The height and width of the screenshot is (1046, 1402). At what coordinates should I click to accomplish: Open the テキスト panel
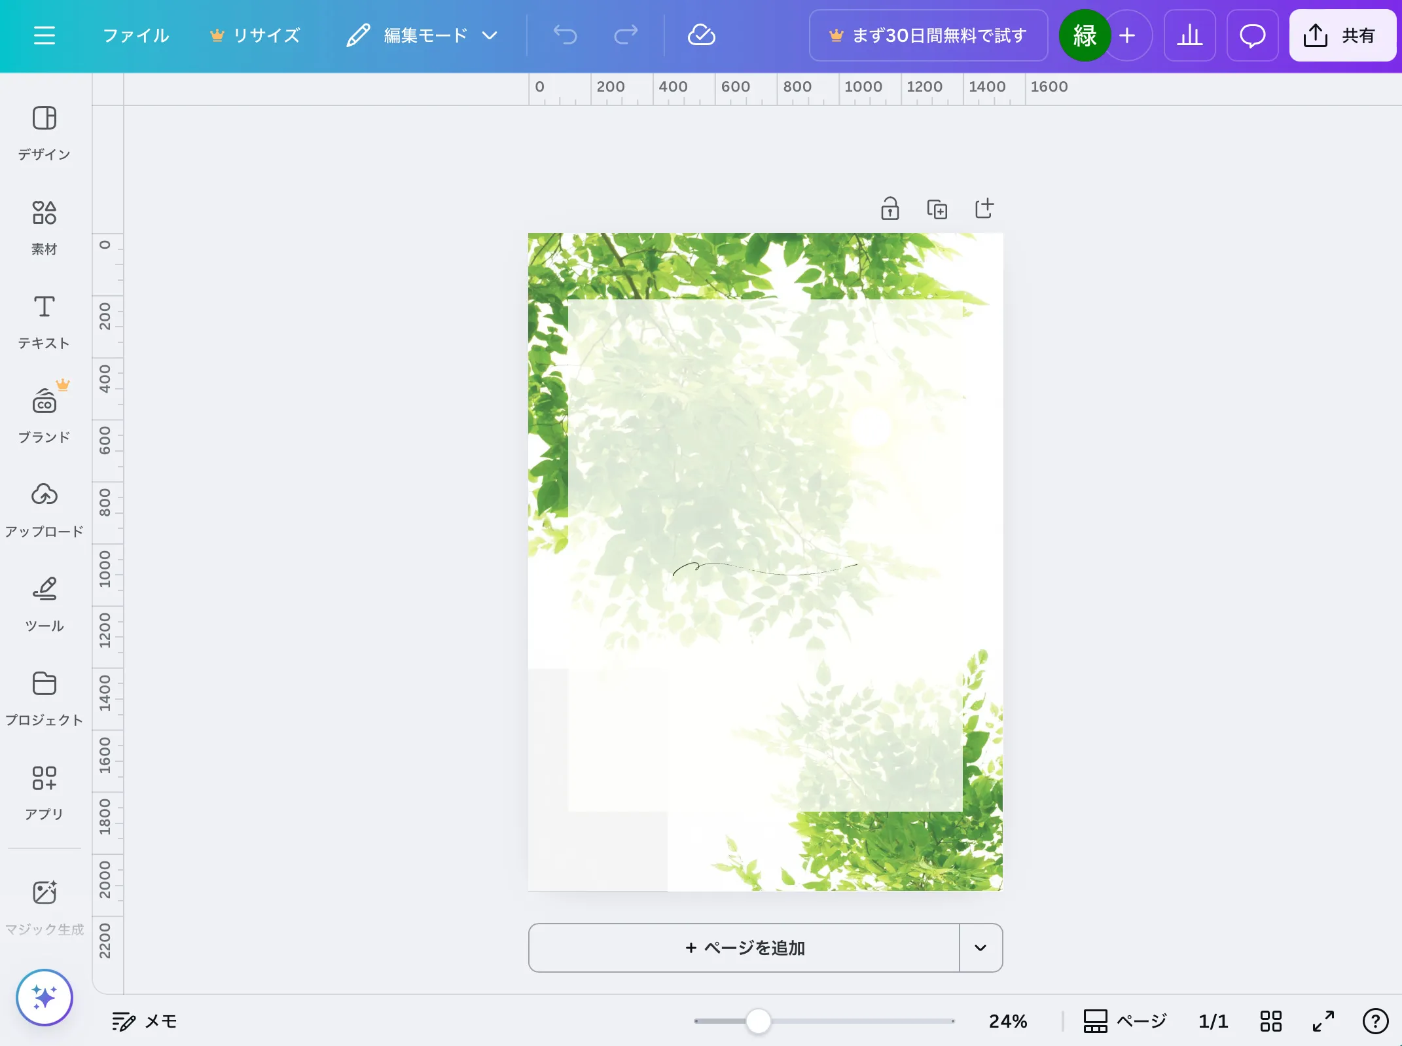[44, 322]
